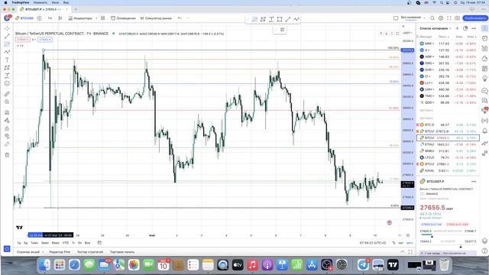This screenshot has height=275, width=489.
Task: Hide all drawings with eye icon
Action: point(7,136)
